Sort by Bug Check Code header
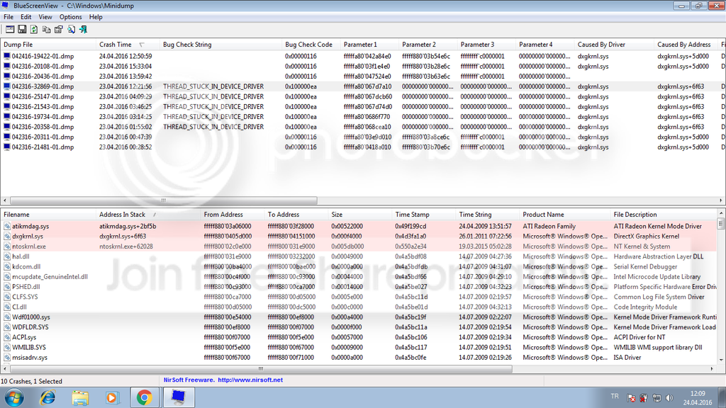 (x=311, y=45)
